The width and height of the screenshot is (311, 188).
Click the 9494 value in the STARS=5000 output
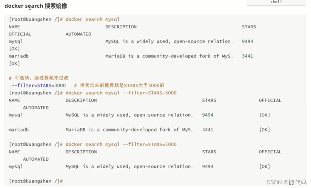click(208, 167)
